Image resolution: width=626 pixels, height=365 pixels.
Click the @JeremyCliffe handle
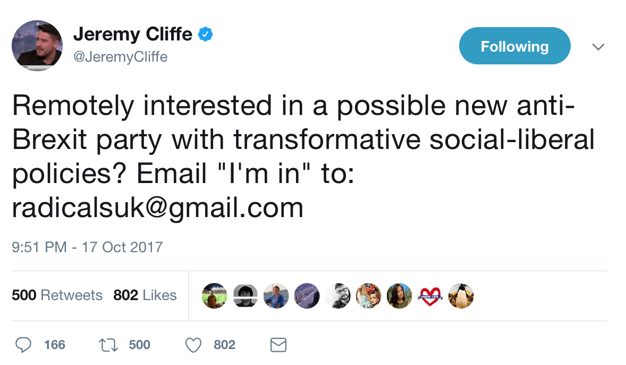coord(120,56)
